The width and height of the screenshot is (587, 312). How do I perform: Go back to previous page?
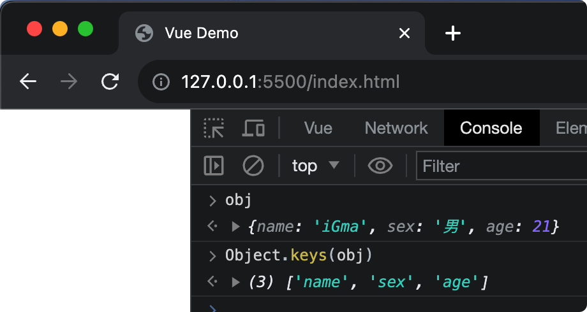[28, 82]
